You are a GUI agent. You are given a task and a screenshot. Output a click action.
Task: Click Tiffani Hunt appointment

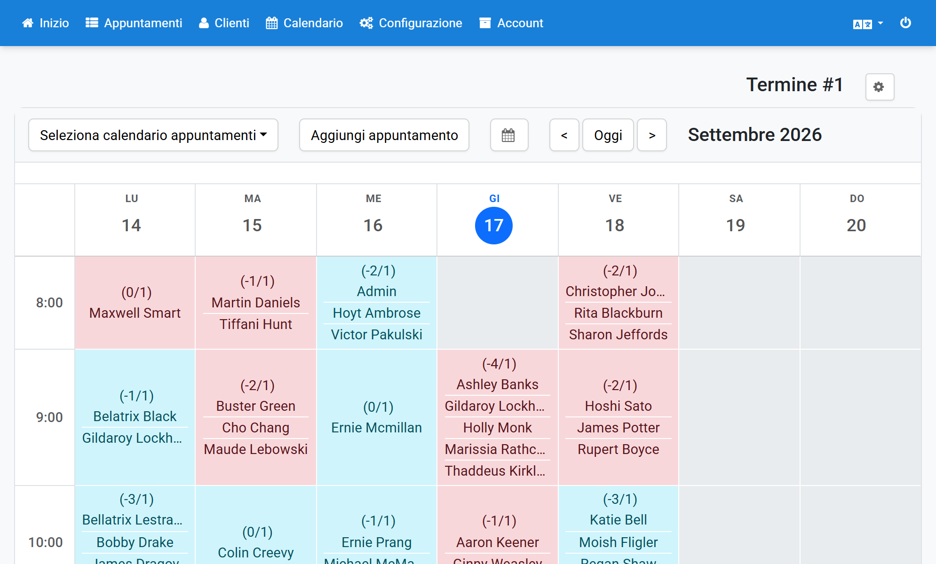(256, 324)
